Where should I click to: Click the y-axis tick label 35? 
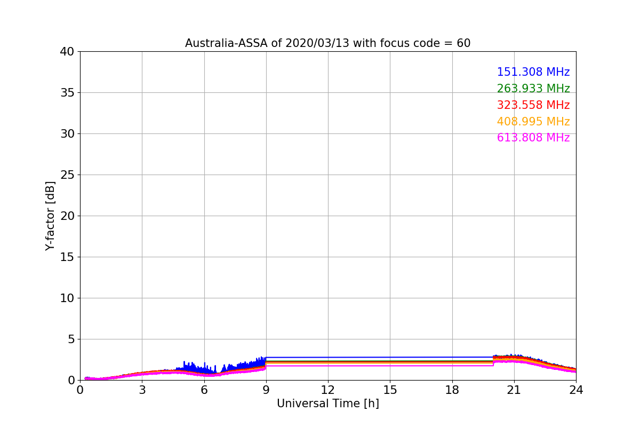[67, 93]
